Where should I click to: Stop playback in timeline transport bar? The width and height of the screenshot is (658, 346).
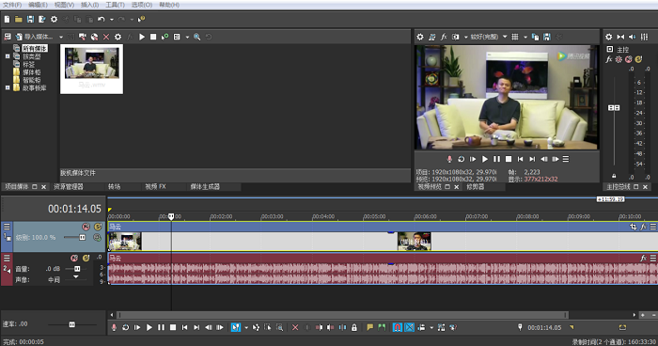tap(172, 327)
